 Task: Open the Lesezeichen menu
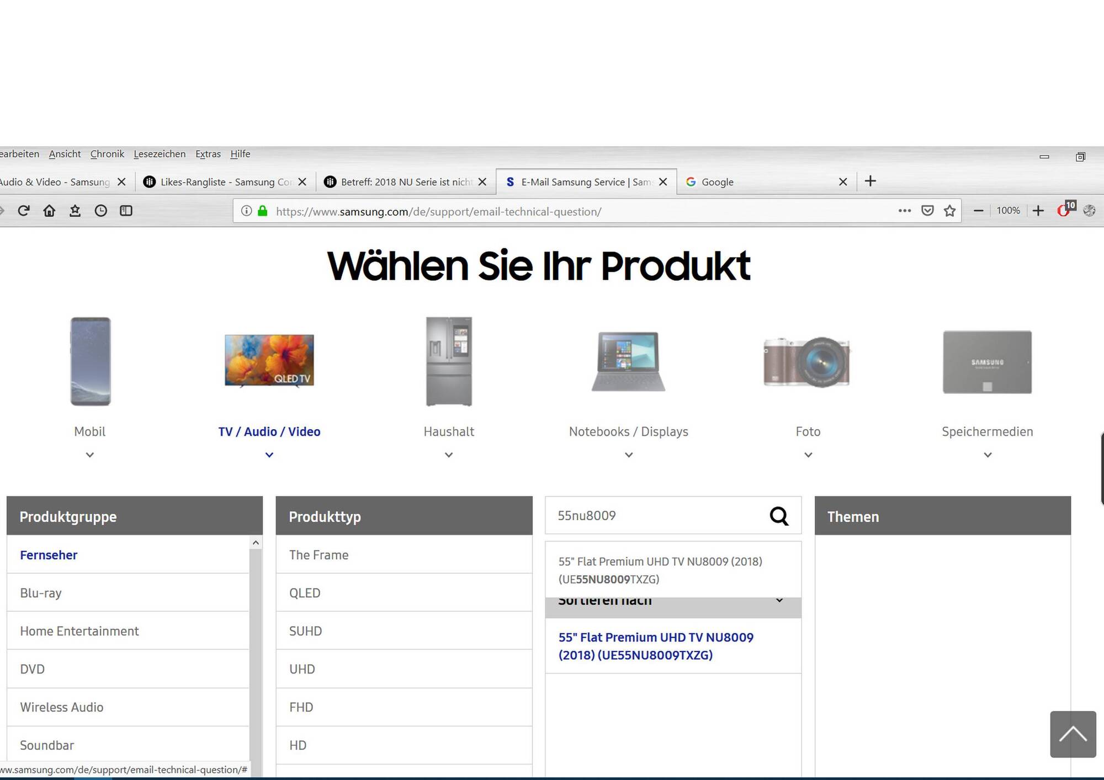pyautogui.click(x=160, y=154)
